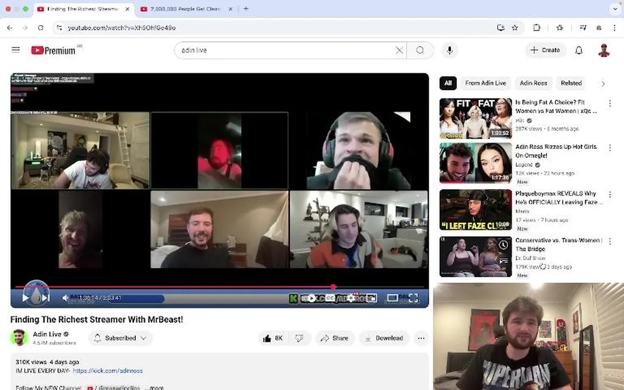This screenshot has height=390, width=624.
Task: Select the 'All' filter chip
Action: (448, 83)
